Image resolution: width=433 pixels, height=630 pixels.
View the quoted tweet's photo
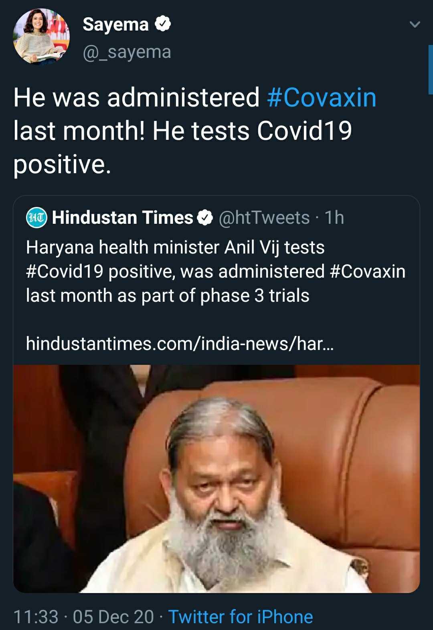tap(216, 478)
